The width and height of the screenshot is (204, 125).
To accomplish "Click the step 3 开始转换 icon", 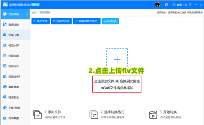I will coord(153,115).
